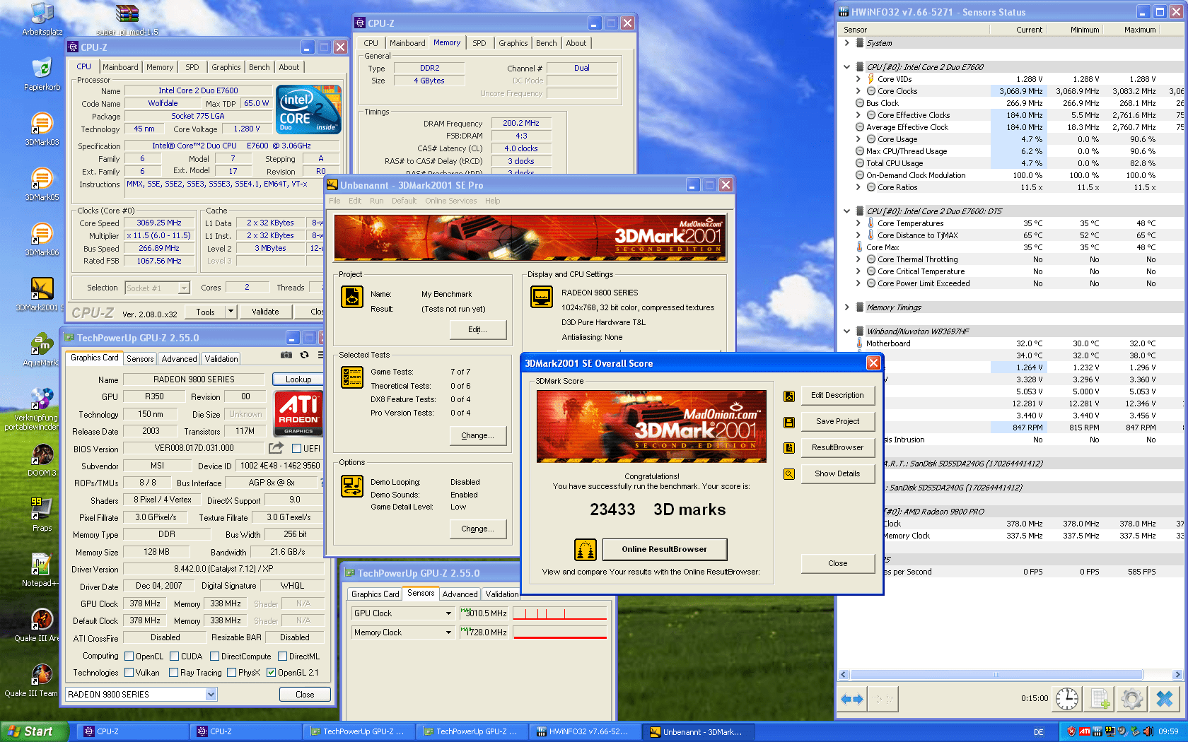The image size is (1188, 742).
Task: Toggle the OpenGL 2.1 checkbox
Action: tap(271, 673)
